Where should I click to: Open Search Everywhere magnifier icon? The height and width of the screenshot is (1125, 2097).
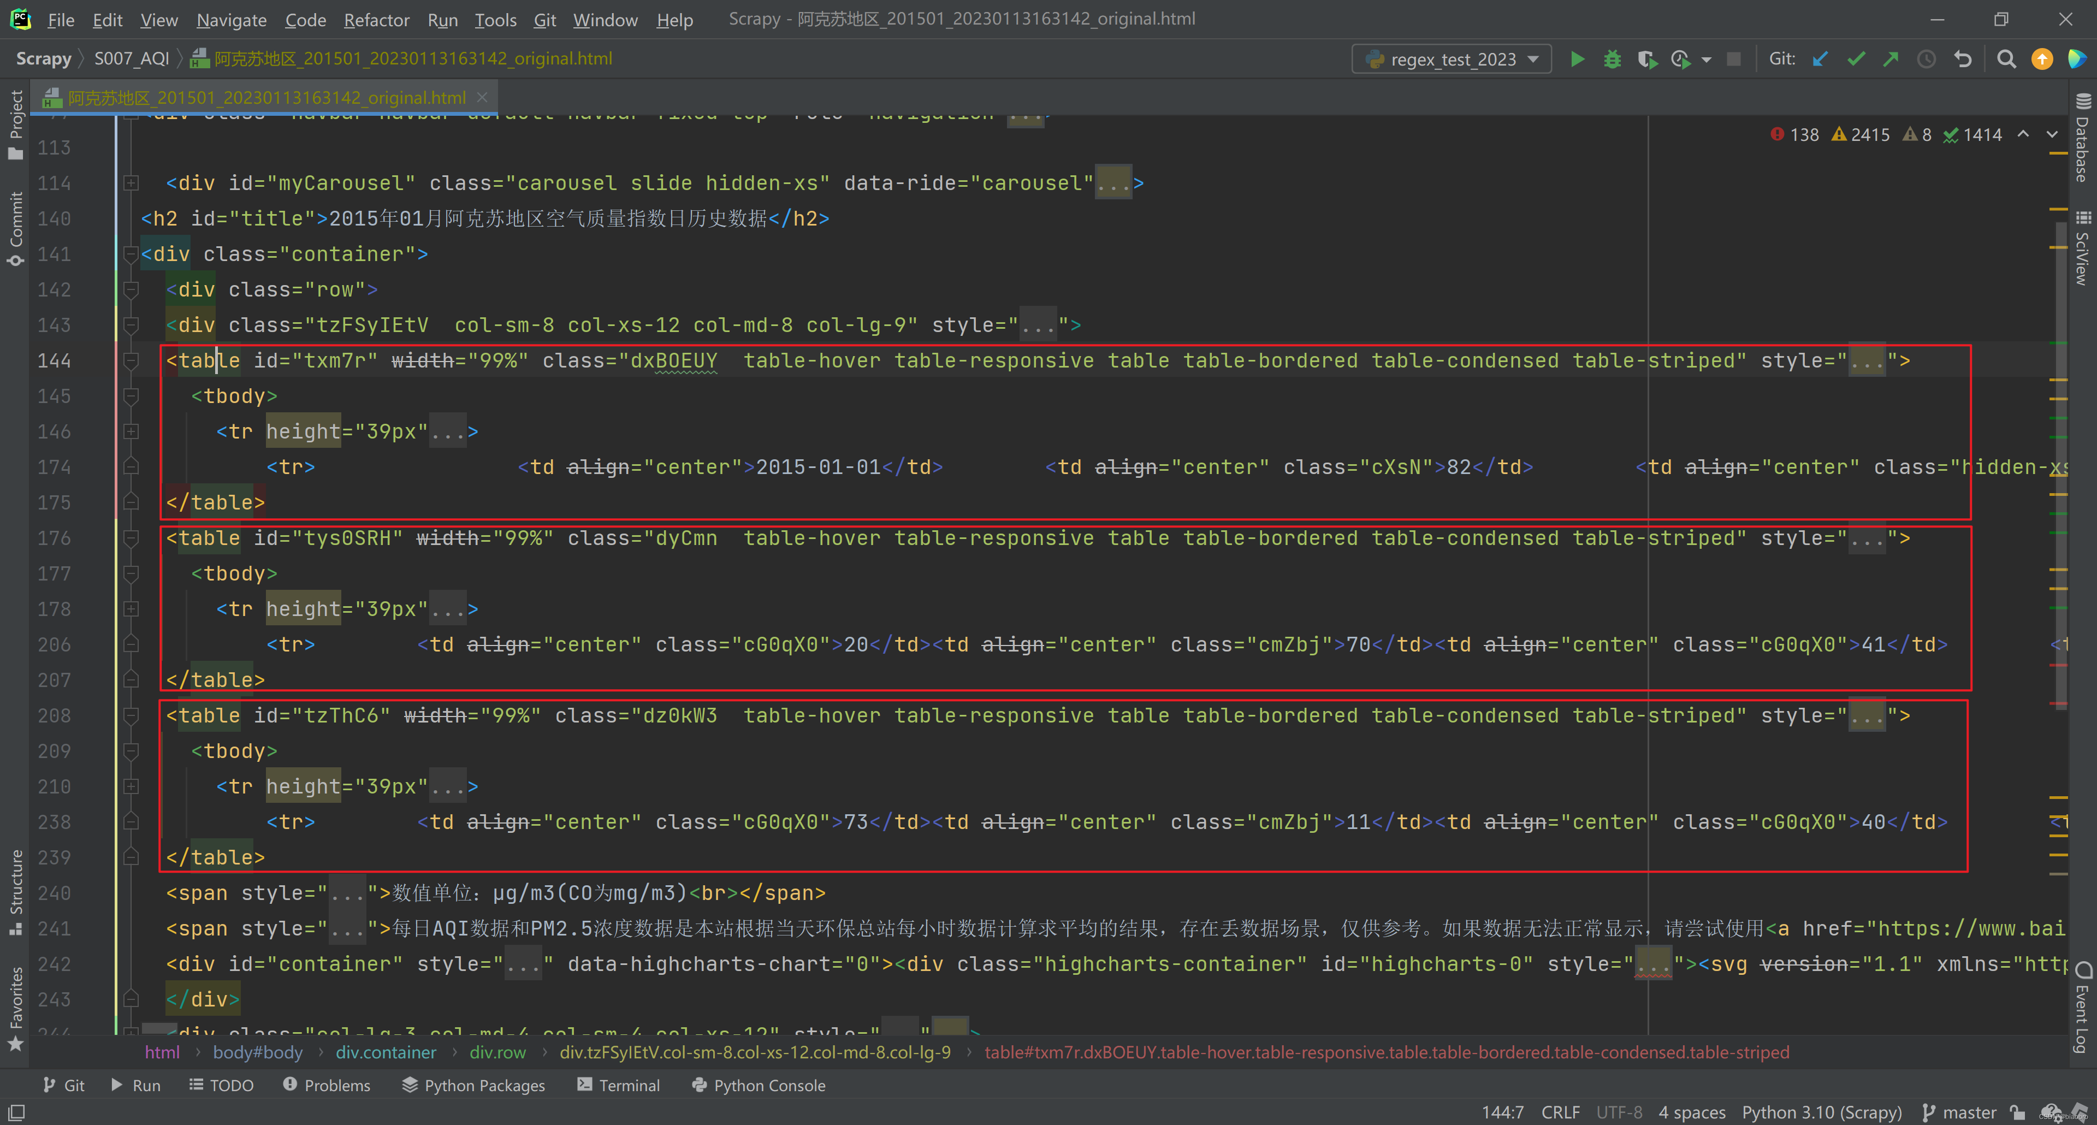[x=2006, y=60]
